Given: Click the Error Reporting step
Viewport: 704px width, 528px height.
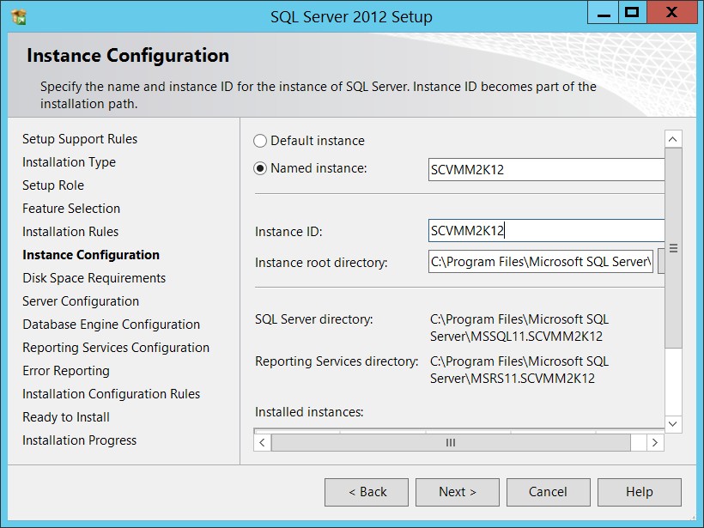Looking at the screenshot, I should click(x=66, y=371).
